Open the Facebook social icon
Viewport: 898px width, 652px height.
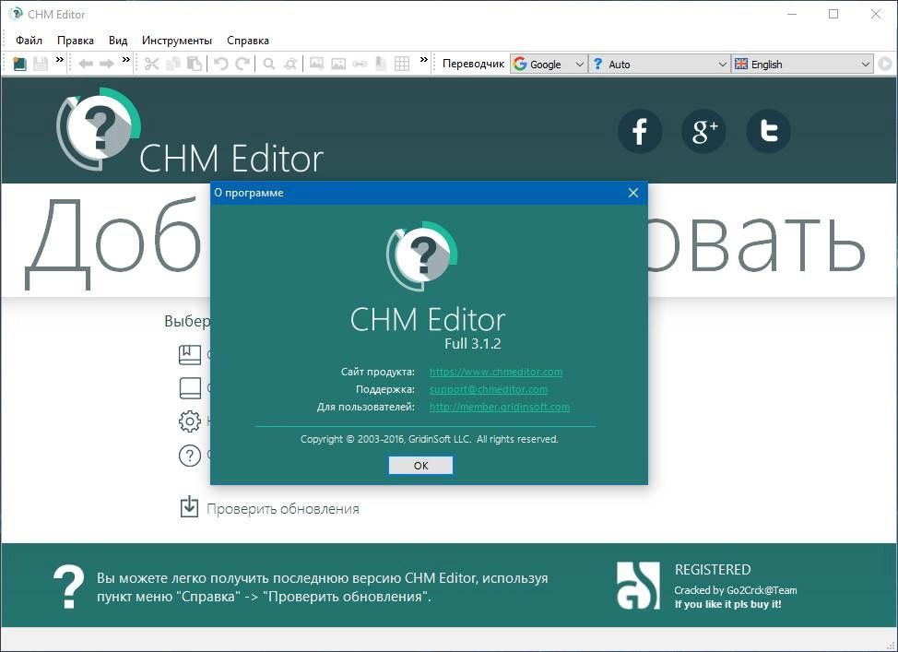pos(640,131)
